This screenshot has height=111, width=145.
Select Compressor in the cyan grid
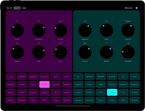[x=78, y=84]
